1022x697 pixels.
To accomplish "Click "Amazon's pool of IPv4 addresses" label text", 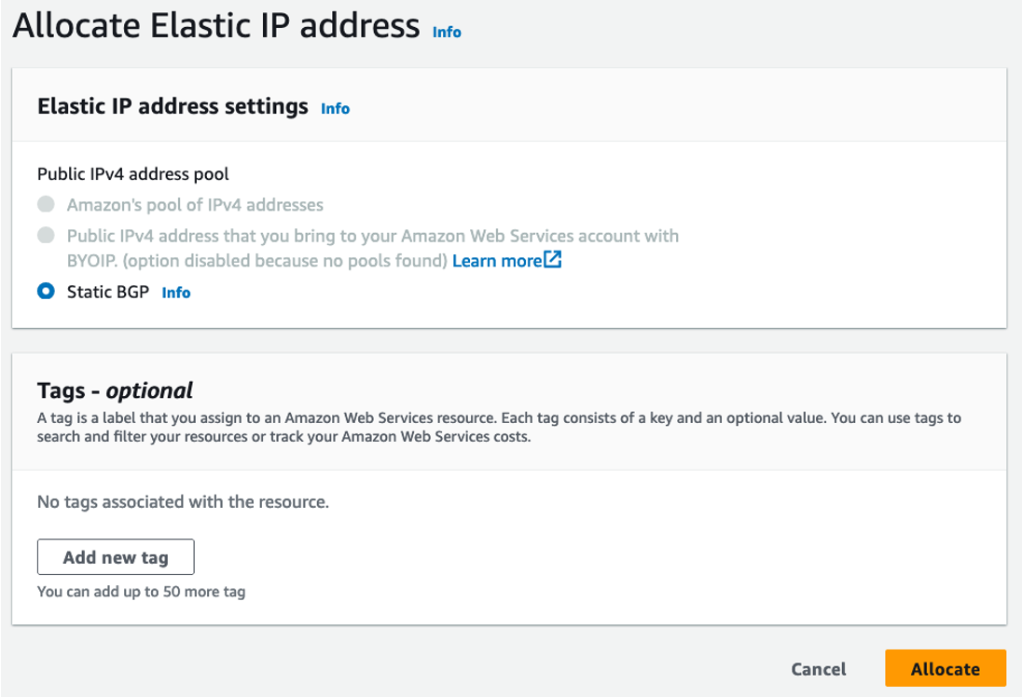I will [195, 204].
